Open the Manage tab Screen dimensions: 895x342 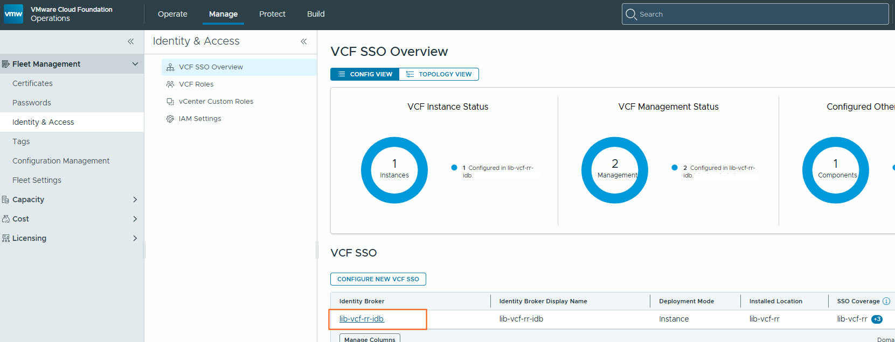223,14
